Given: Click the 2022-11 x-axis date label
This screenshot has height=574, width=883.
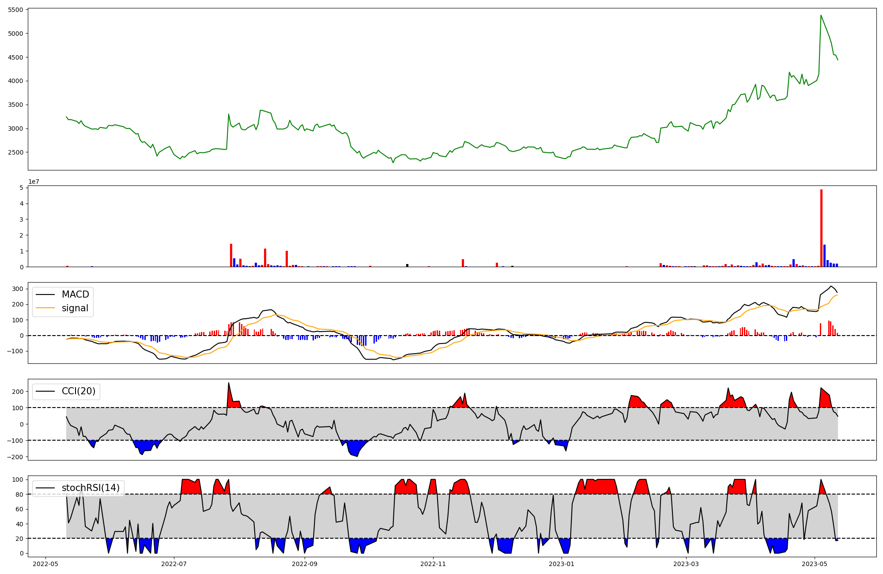Looking at the screenshot, I should click(433, 564).
